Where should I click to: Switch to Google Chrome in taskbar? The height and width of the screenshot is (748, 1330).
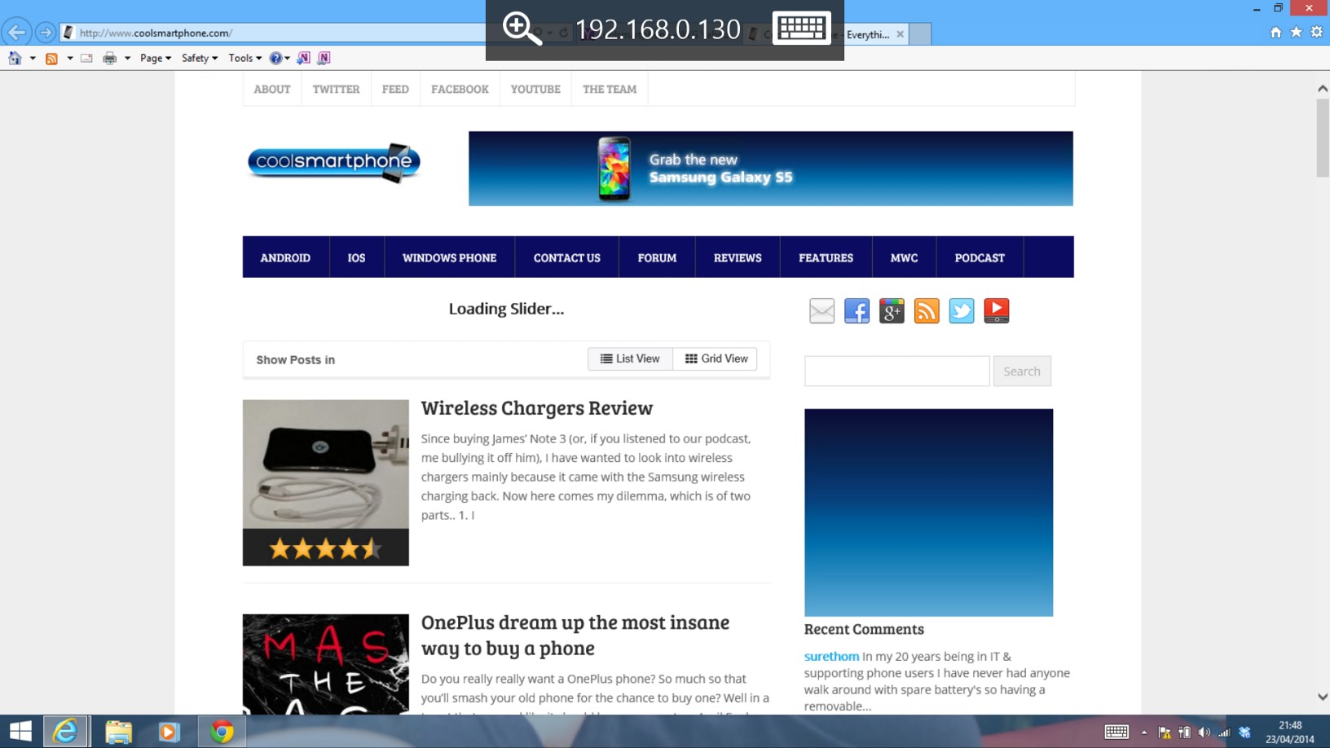(221, 732)
